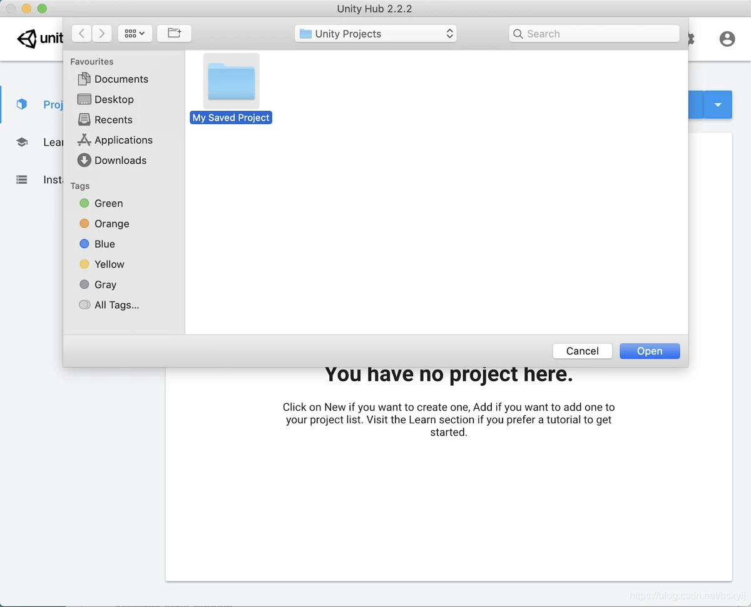Click the Tags sidebar heading
751x607 pixels.
click(x=80, y=186)
